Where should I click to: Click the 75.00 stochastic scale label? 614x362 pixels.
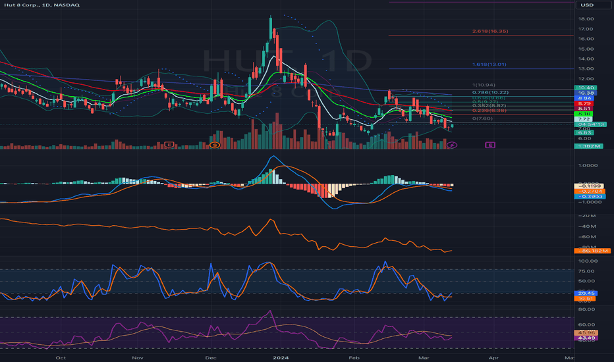point(586,271)
